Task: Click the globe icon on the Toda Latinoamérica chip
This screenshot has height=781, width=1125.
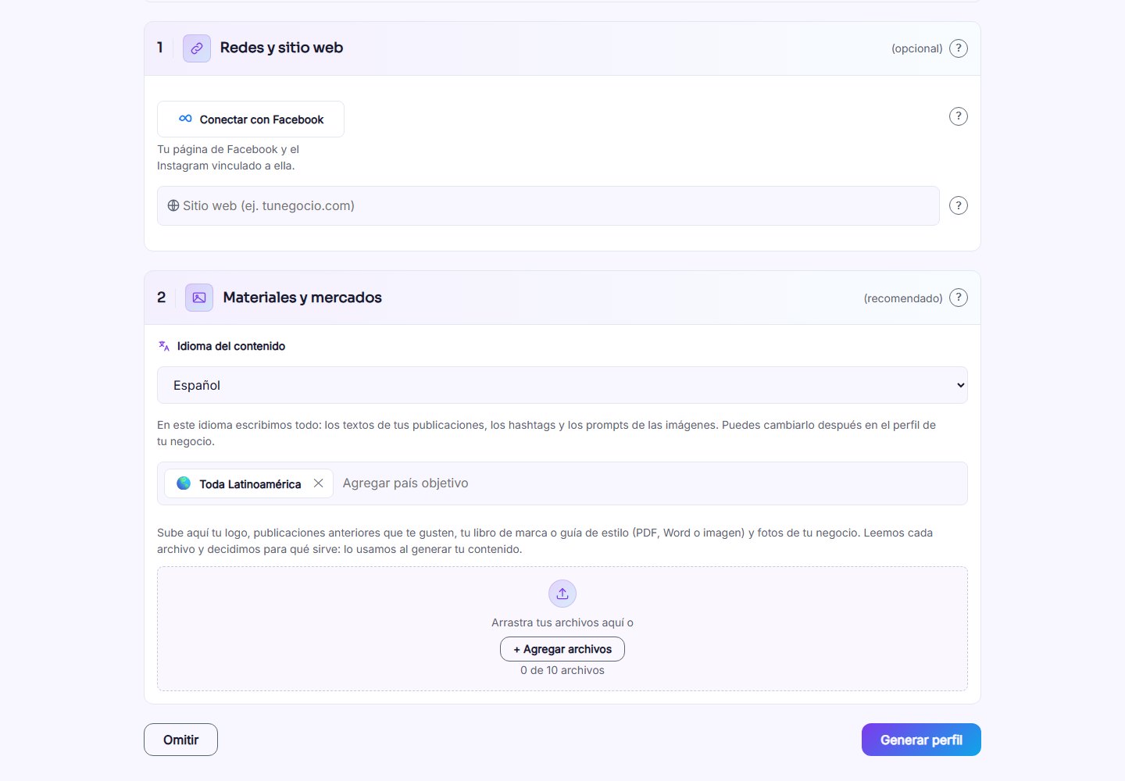Action: click(x=184, y=483)
